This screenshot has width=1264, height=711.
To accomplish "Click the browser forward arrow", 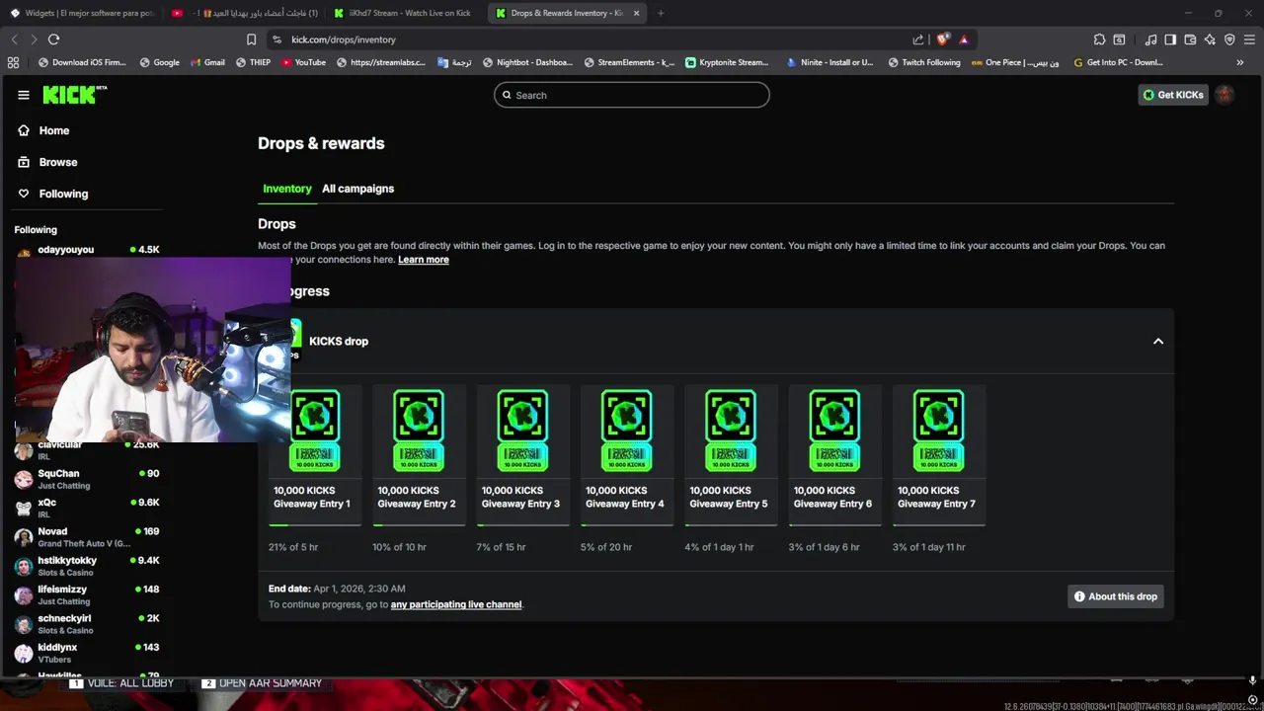I will (34, 39).
